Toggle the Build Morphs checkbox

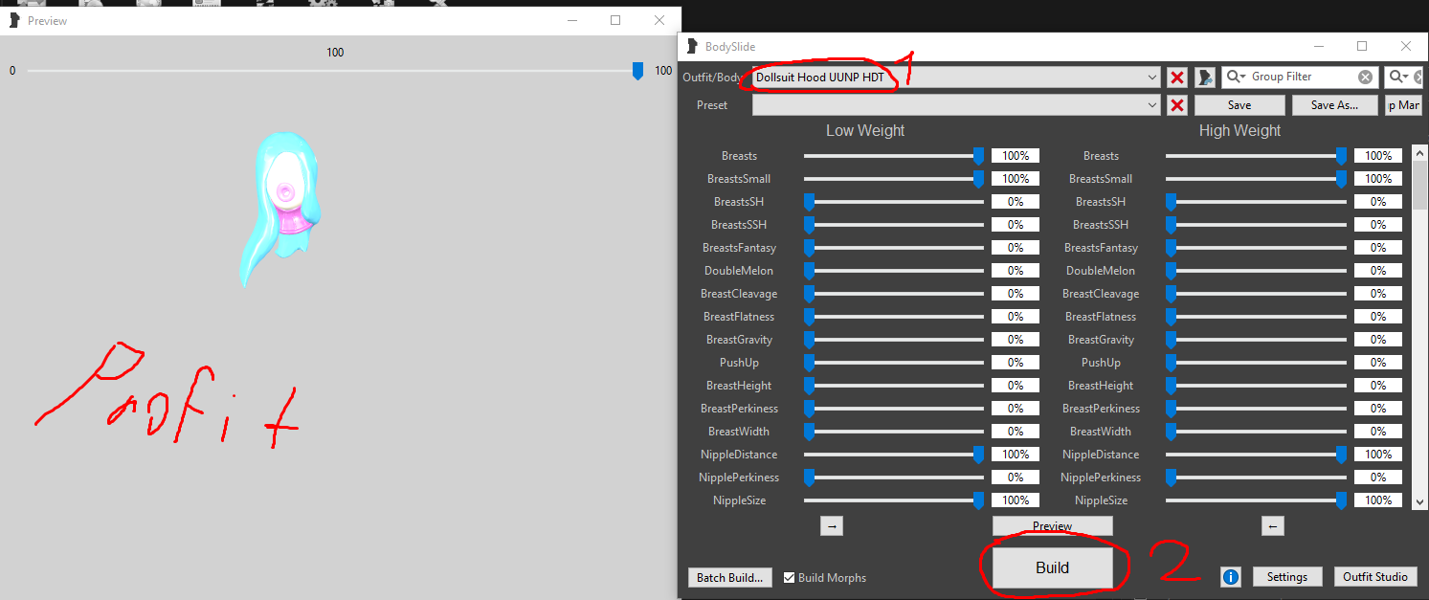789,578
